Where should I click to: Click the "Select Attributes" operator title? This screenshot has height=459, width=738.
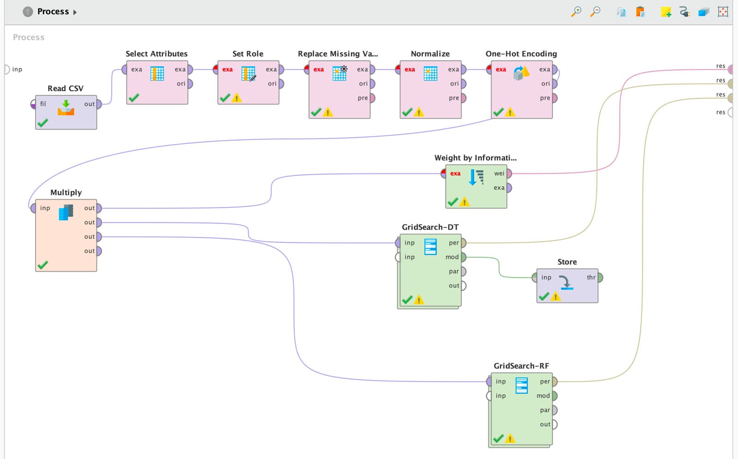pos(157,54)
